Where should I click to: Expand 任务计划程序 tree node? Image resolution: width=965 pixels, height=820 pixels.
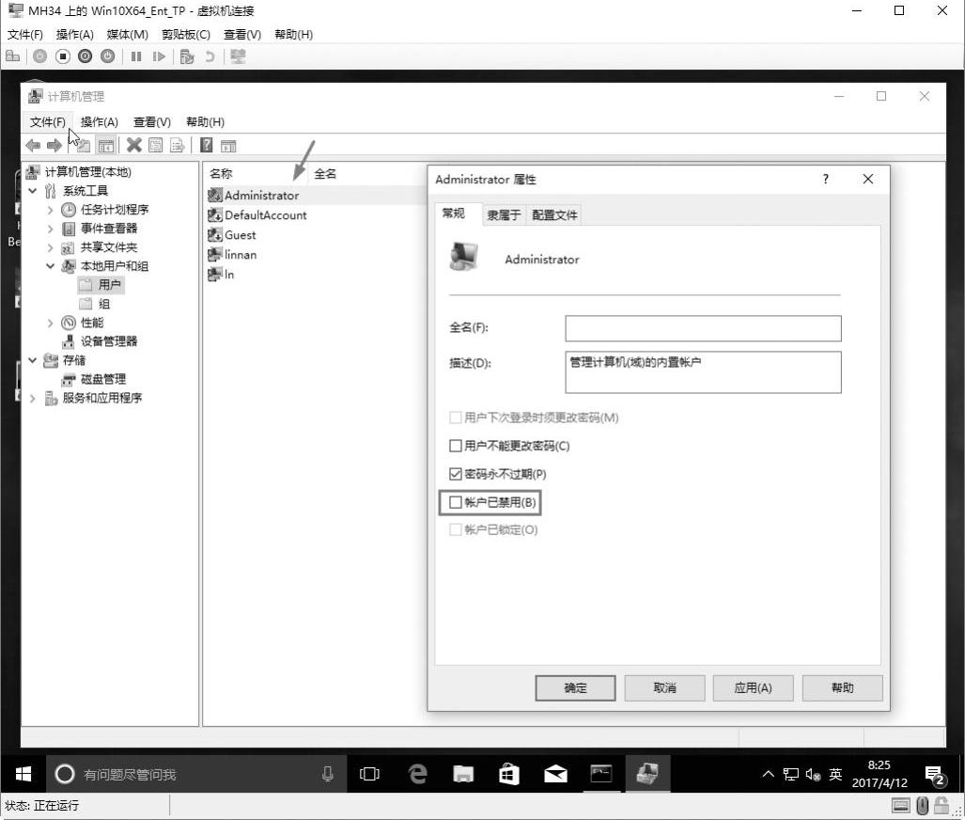[x=51, y=210]
